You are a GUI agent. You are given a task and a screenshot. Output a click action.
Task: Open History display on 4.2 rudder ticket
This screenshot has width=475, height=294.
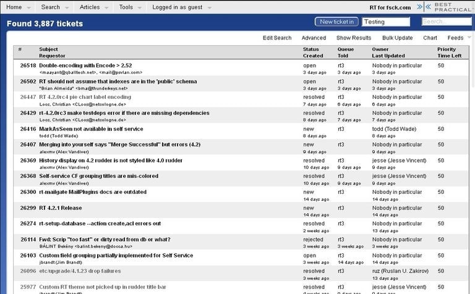pyautogui.click(x=111, y=161)
